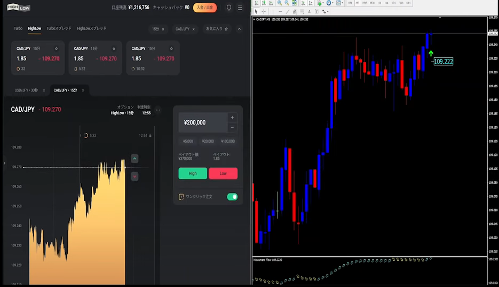Viewport: 499px width, 287px height.
Task: Switch MT4 chart to D1 timeframe
Action: point(394,3)
